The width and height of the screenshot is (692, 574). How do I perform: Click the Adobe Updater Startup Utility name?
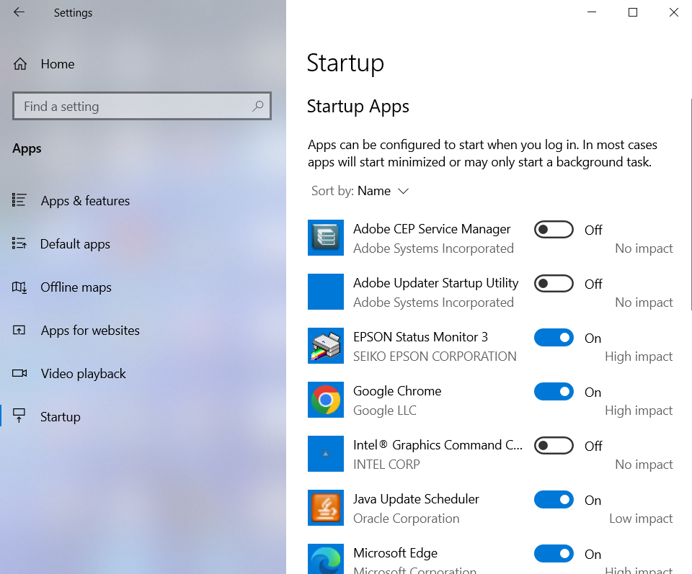click(435, 283)
